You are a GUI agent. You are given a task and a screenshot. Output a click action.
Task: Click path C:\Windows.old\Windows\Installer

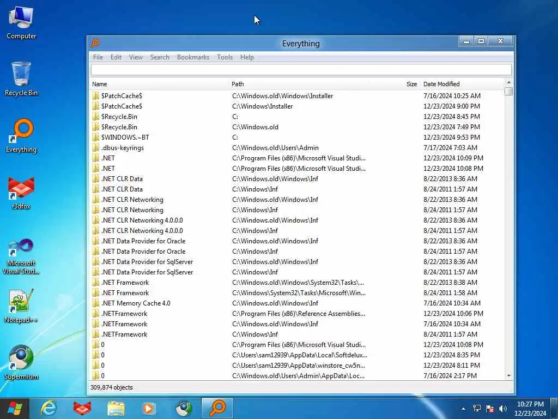[283, 96]
